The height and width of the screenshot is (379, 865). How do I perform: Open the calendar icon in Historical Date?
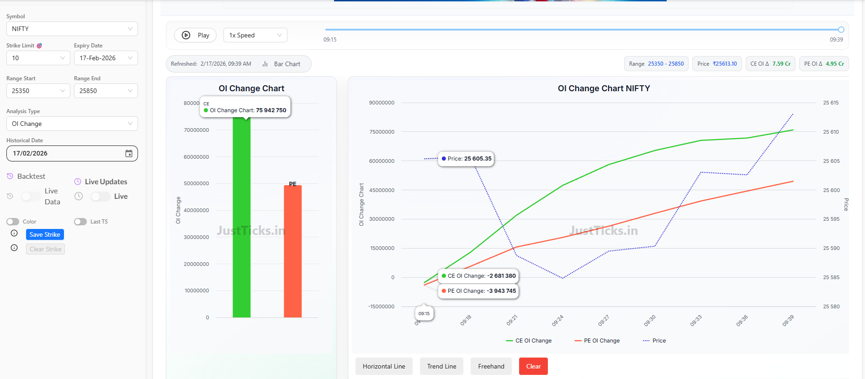pyautogui.click(x=129, y=153)
